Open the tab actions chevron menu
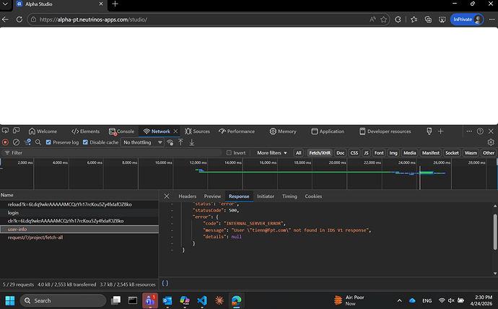 tap(5, 4)
